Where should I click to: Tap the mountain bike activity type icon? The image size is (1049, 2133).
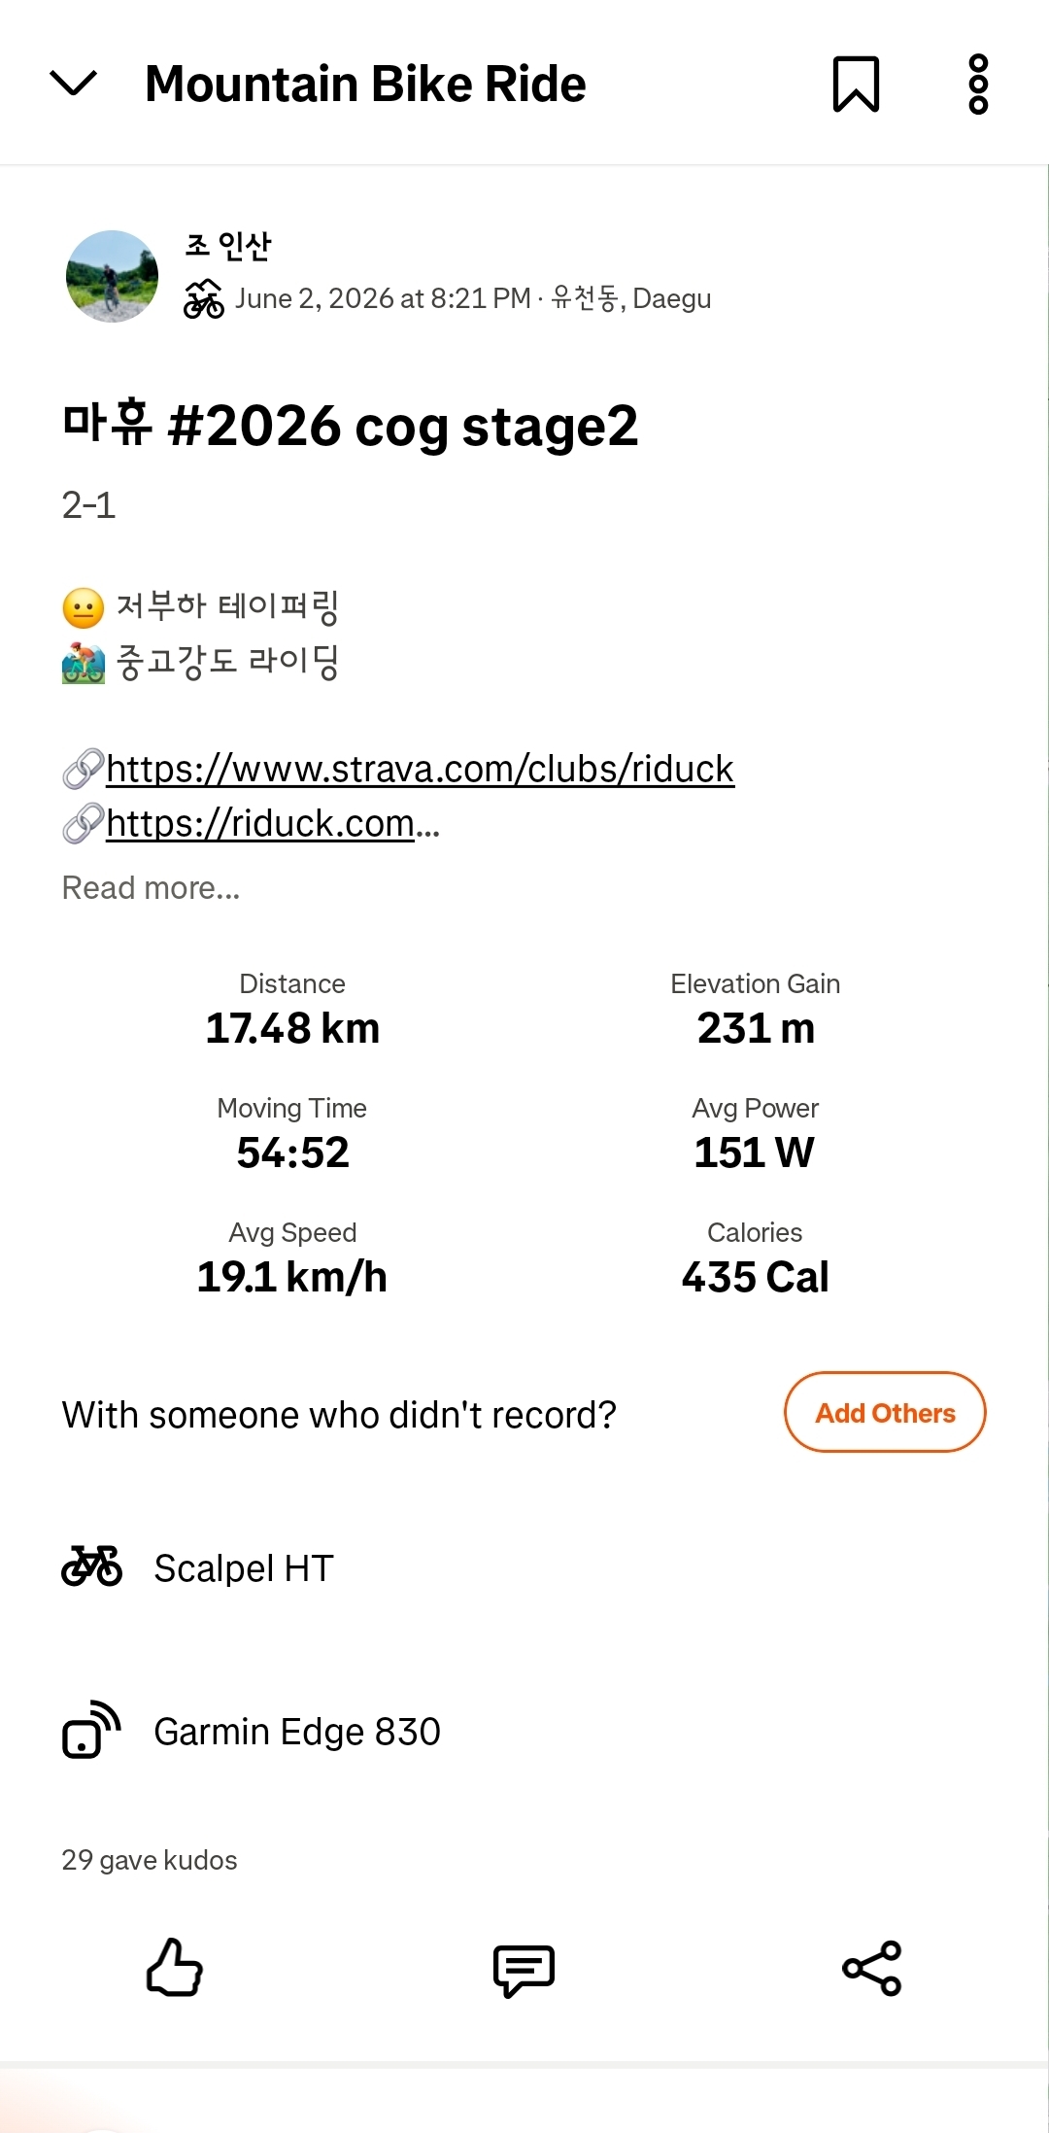coord(204,298)
